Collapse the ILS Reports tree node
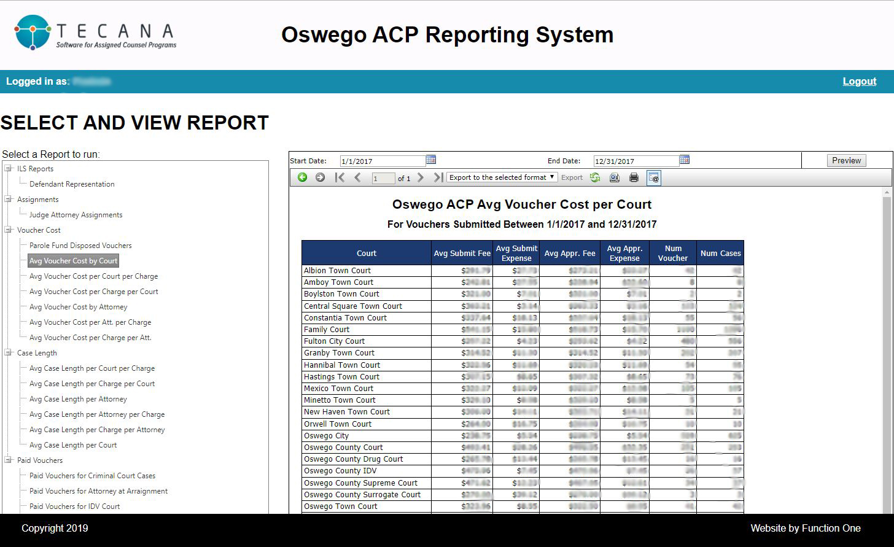 [x=9, y=168]
